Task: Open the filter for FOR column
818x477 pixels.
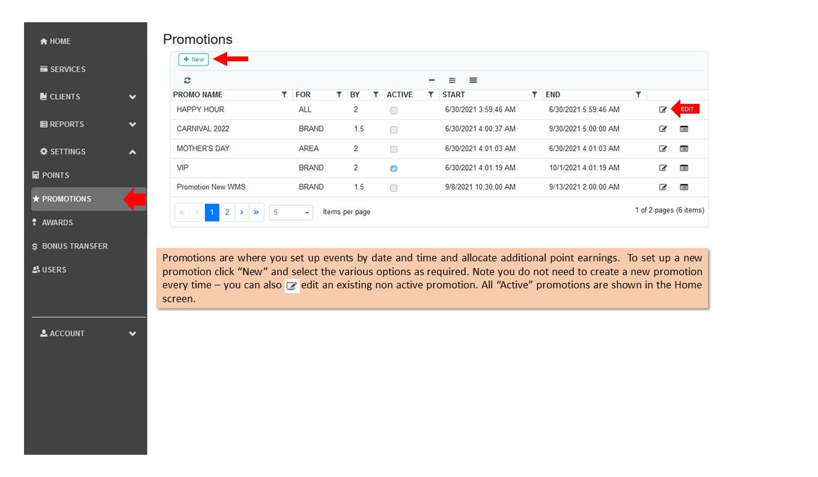Action: click(339, 95)
